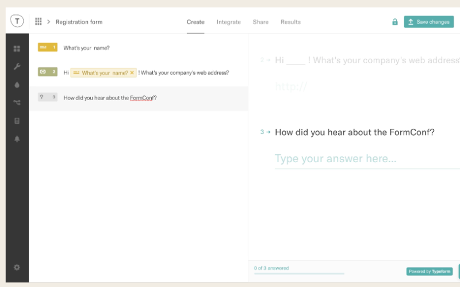The width and height of the screenshot is (460, 287).
Task: Click the Powered by Typeform badge
Action: tap(429, 271)
